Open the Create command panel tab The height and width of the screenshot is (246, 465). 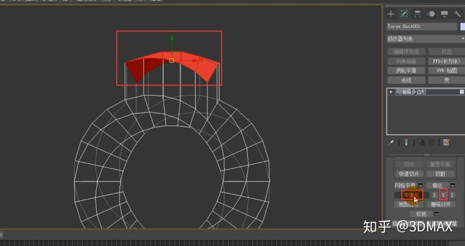click(x=391, y=14)
